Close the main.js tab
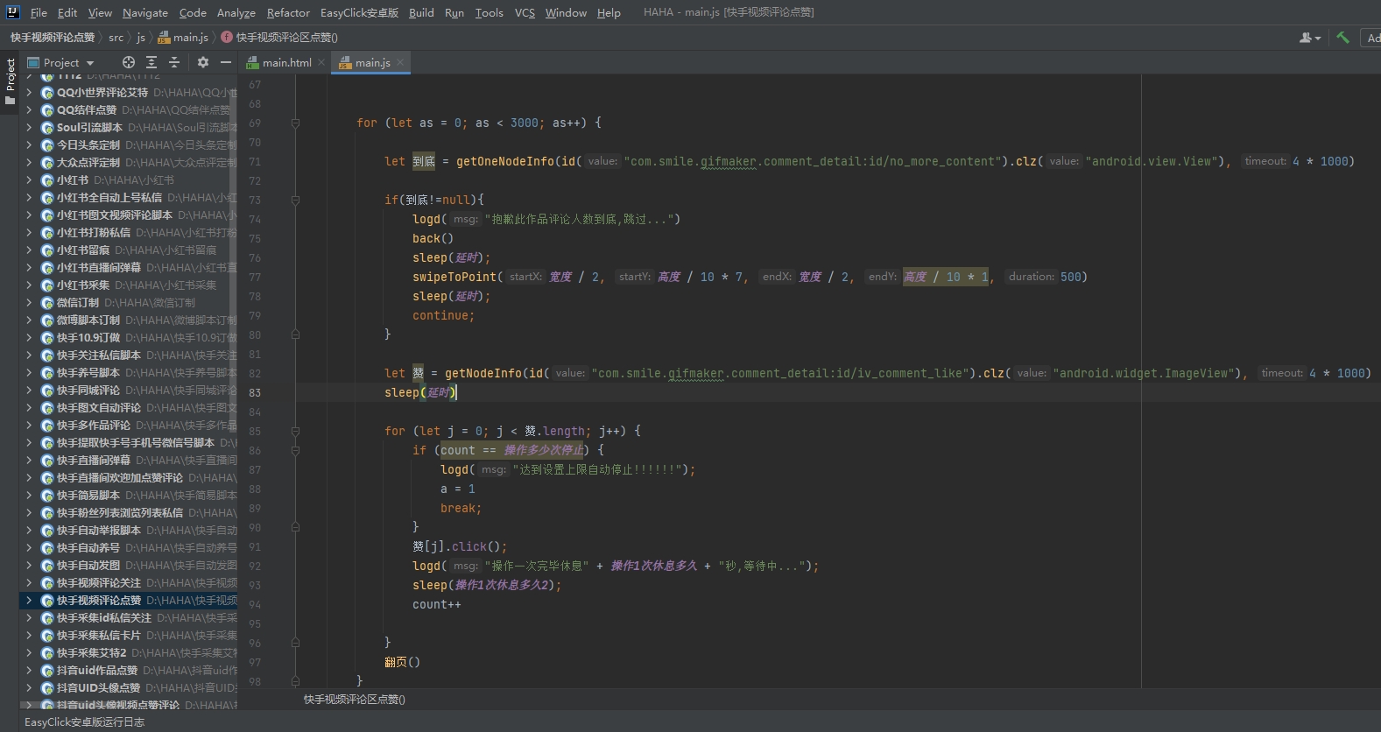 tap(400, 62)
